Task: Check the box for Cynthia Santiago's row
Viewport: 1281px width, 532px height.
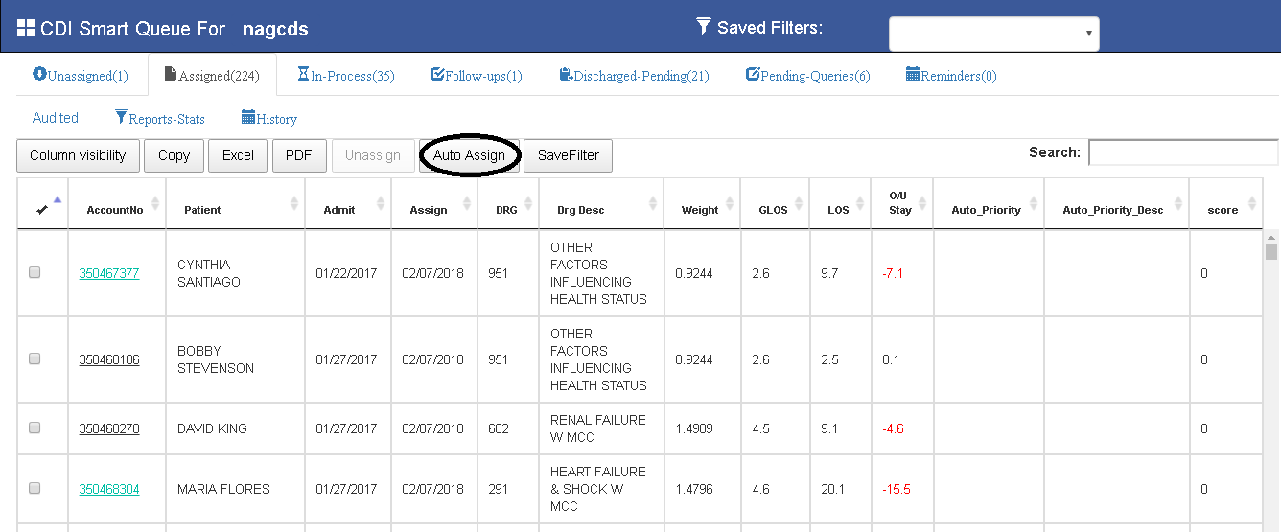Action: click(x=35, y=272)
